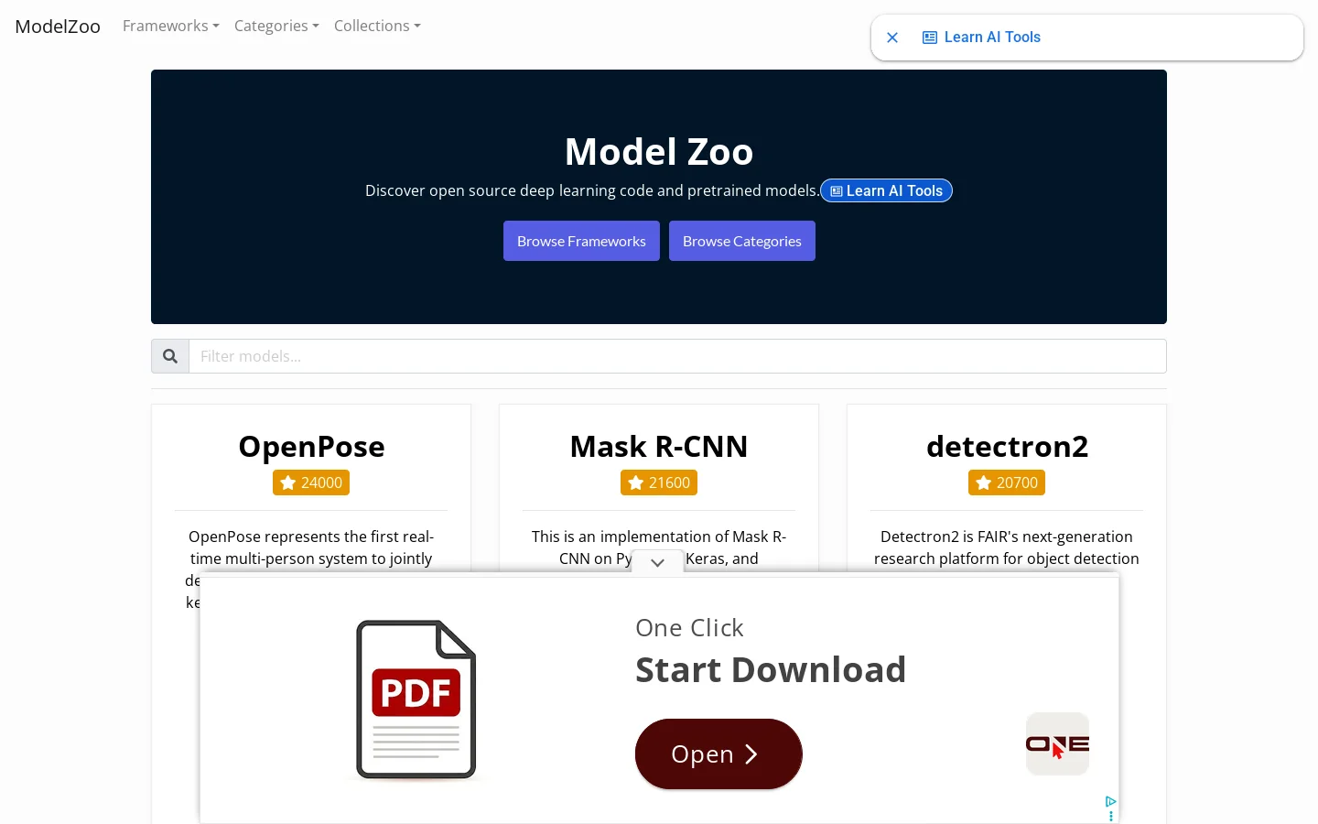1318x824 pixels.
Task: Click detectron2 20700 stars badge
Action: point(1007,482)
